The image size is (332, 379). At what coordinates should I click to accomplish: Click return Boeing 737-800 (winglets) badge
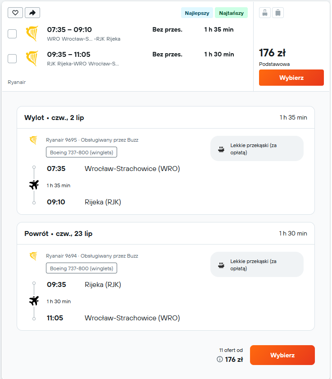82,268
